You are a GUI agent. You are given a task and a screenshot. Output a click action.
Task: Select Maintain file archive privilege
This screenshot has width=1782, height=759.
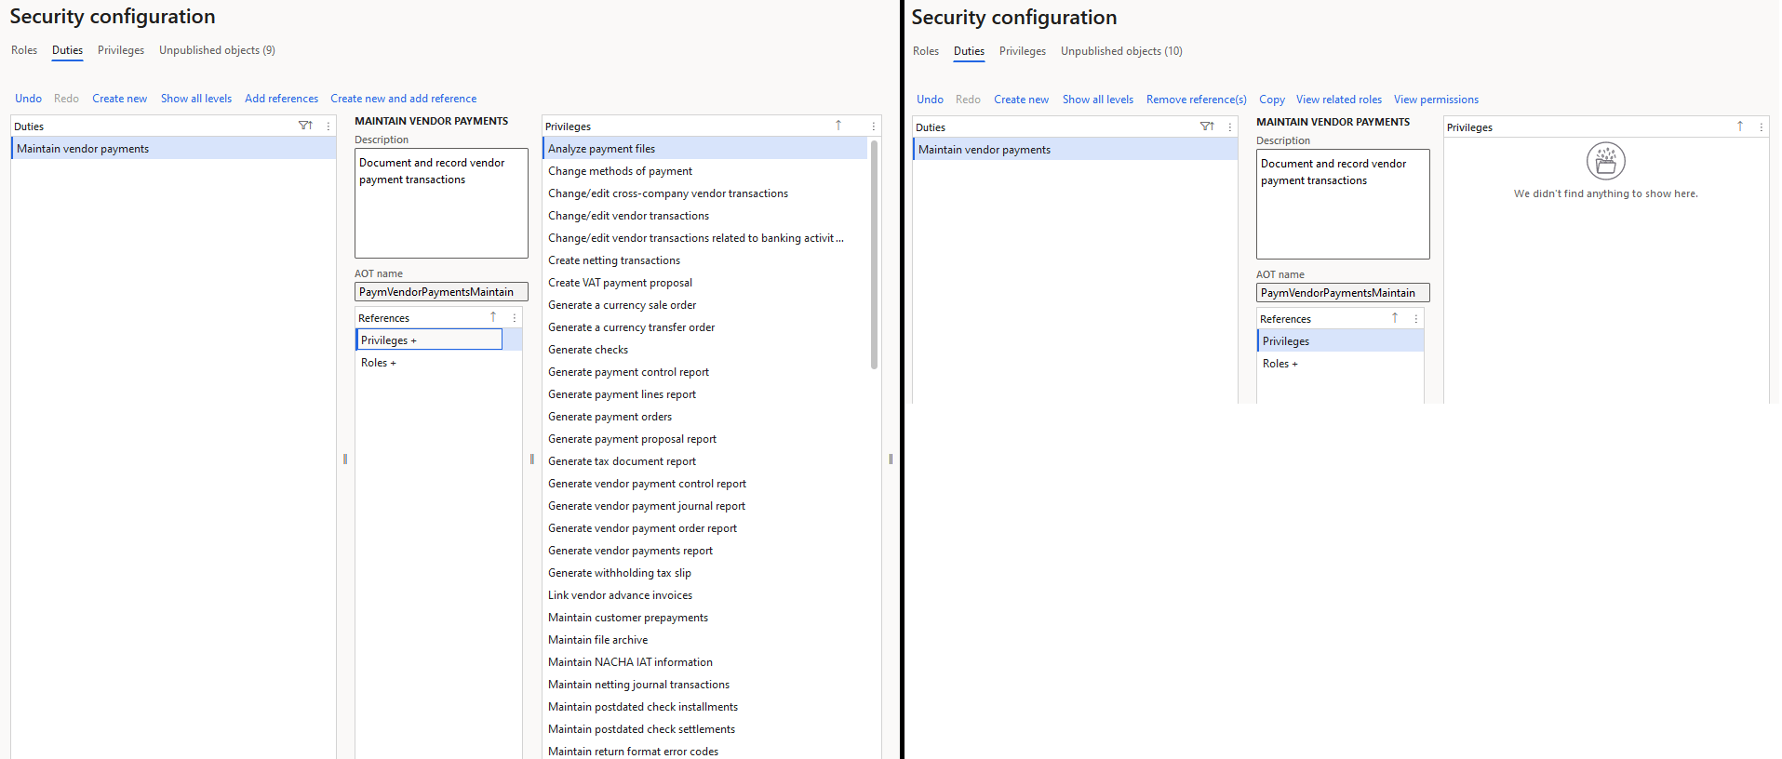704,640
